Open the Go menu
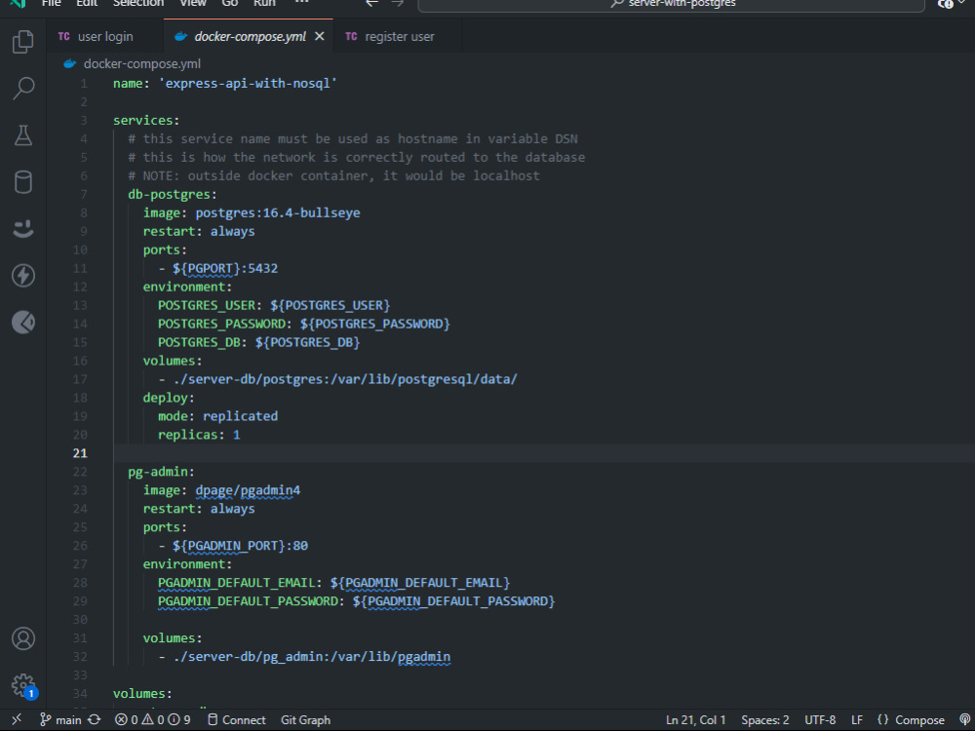This screenshot has width=975, height=731. point(230,3)
